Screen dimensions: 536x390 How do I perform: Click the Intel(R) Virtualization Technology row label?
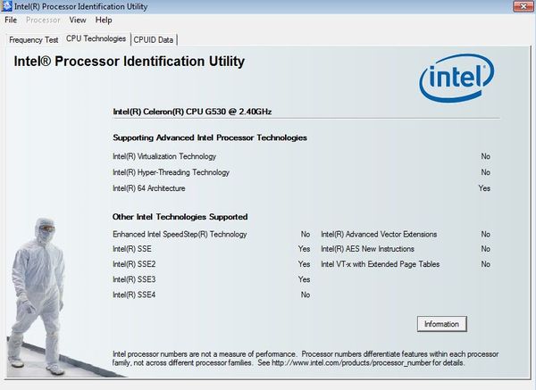164,156
